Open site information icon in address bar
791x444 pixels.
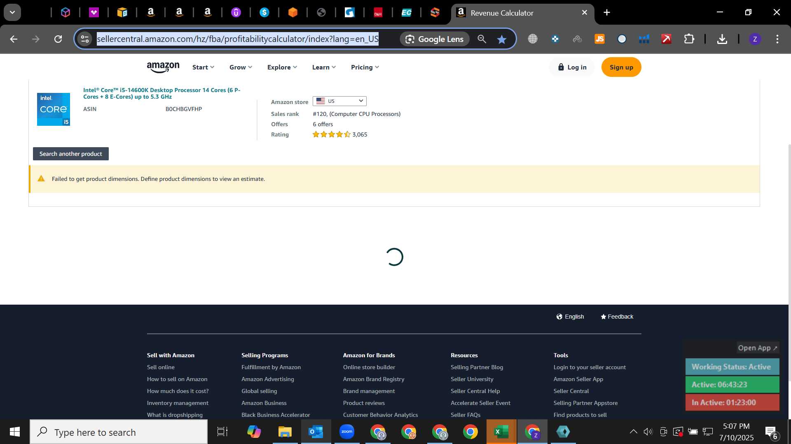pos(84,39)
